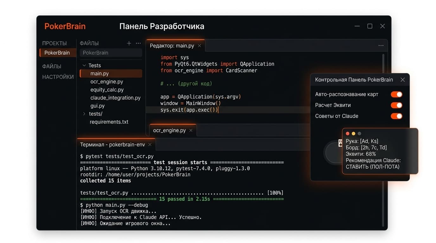Click the PokerBrain field under ФАЙЛЫ
436x243 pixels.
click(111, 53)
